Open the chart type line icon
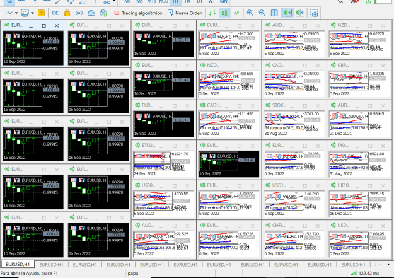Image resolution: width=394 pixels, height=278 pixels. 9,13
